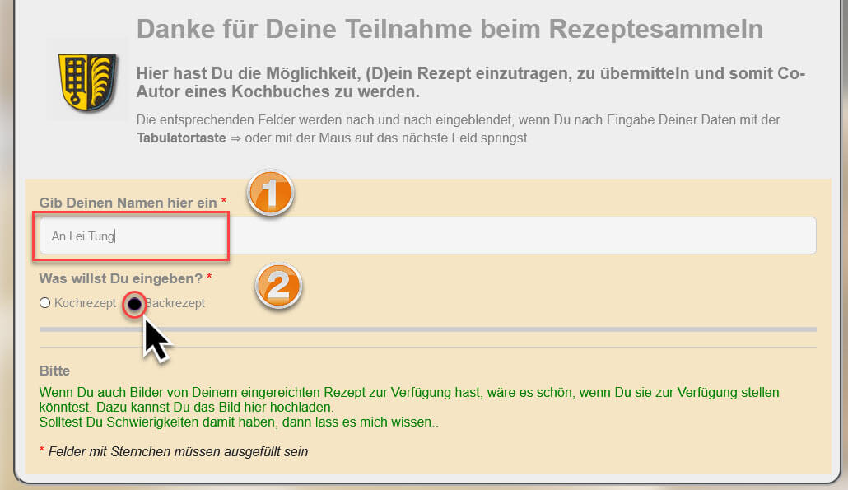Click the orange number 1 step badge
This screenshot has width=848, height=490.
coord(272,194)
